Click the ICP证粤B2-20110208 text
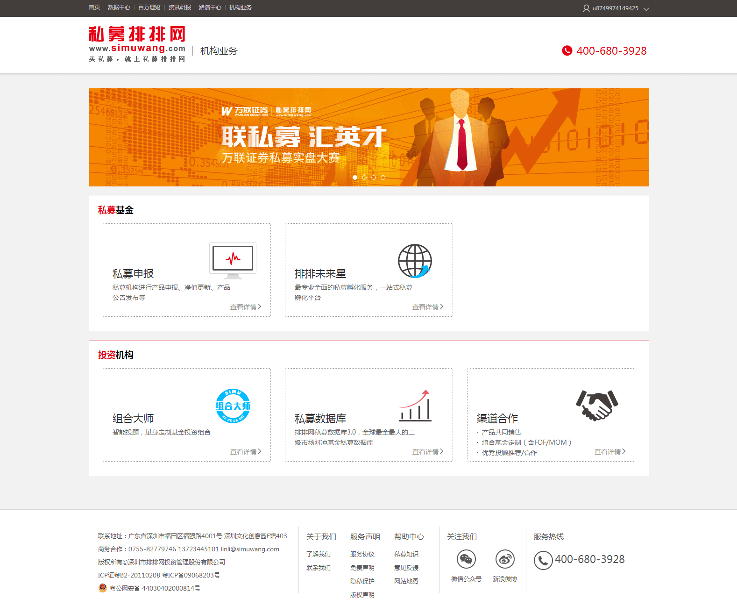Viewport: 737px width, 613px height. pyautogui.click(x=129, y=575)
